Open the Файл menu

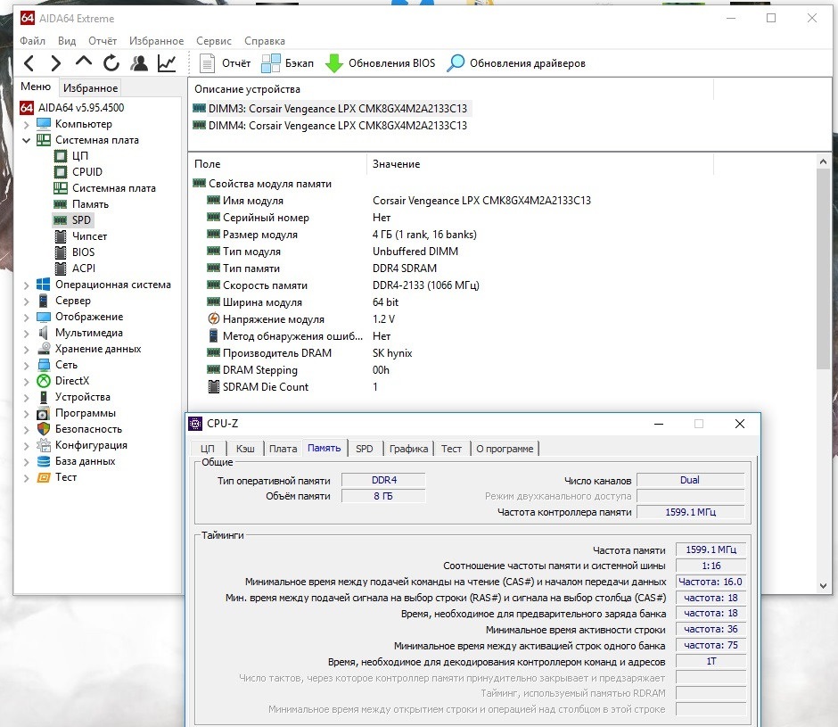(x=33, y=41)
